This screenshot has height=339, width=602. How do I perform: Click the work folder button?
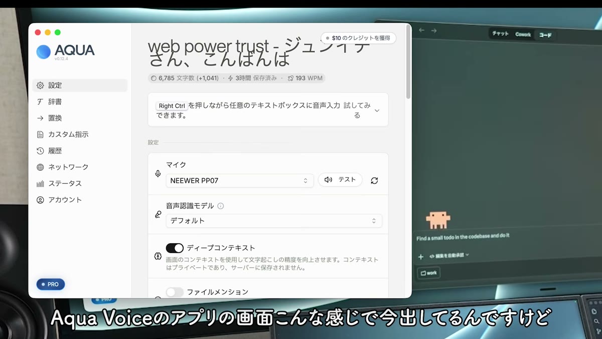[x=428, y=273]
